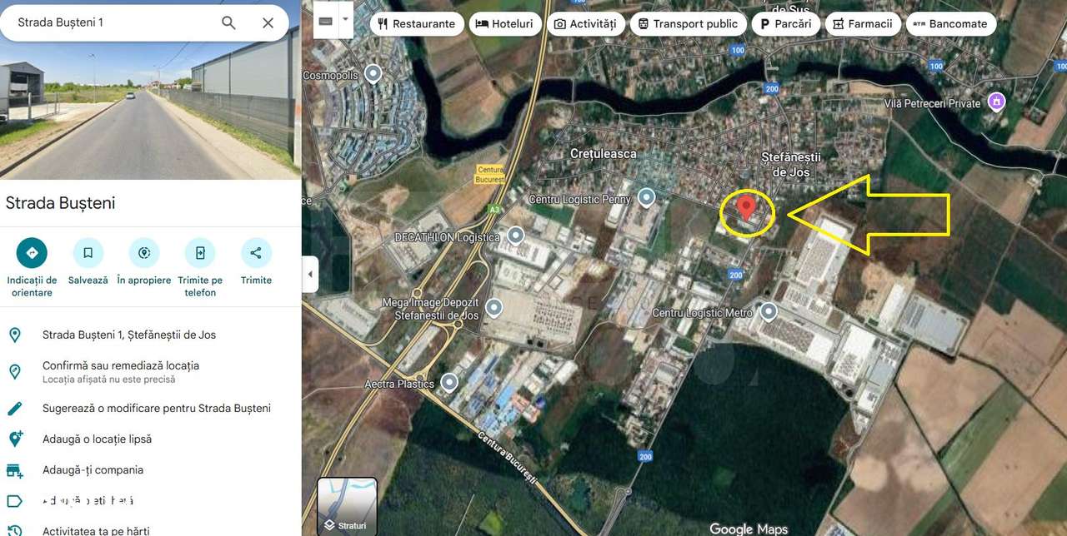Click the DECATHLON Logistica marker

coord(516,236)
